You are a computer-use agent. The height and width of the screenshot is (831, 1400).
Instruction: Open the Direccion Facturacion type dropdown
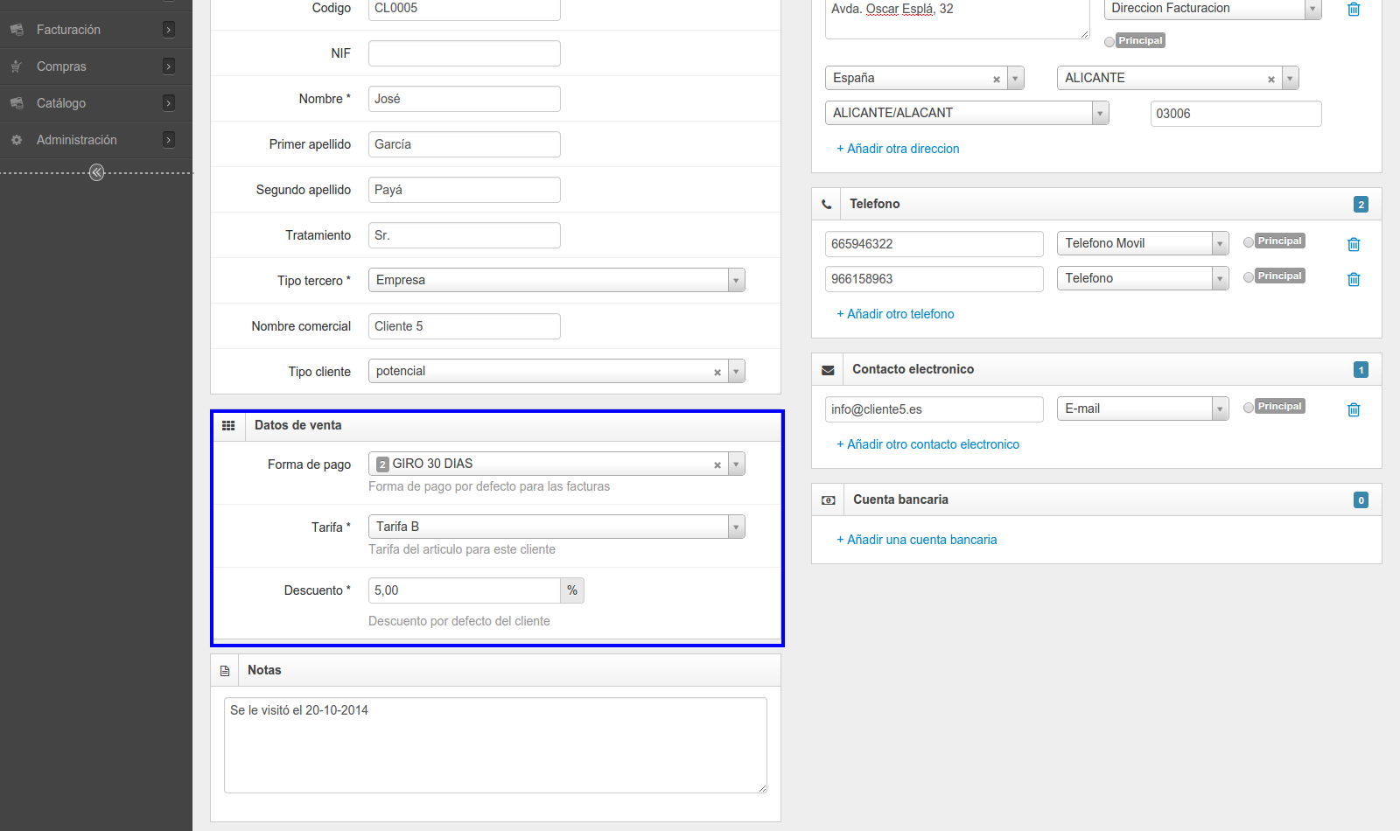pyautogui.click(x=1213, y=9)
